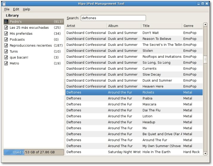The width and height of the screenshot is (213, 166).
Task: Select the track Be Quiet and Drive
Action: pos(134,134)
